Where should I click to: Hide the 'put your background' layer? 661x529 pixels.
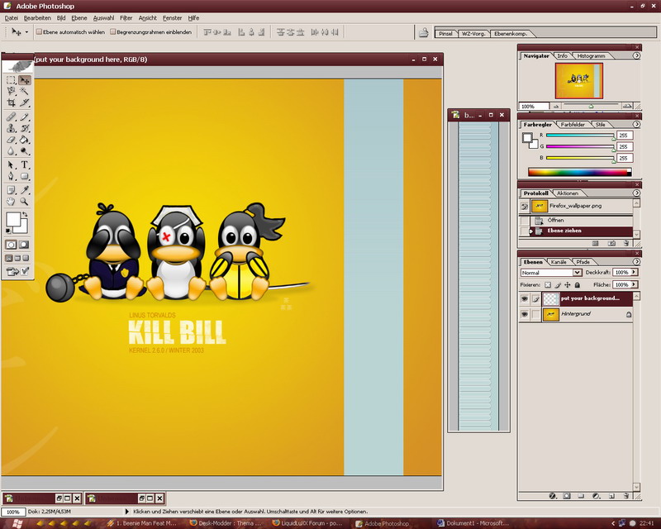tap(525, 298)
